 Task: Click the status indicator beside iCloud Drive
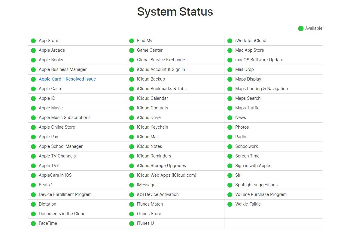(x=132, y=118)
